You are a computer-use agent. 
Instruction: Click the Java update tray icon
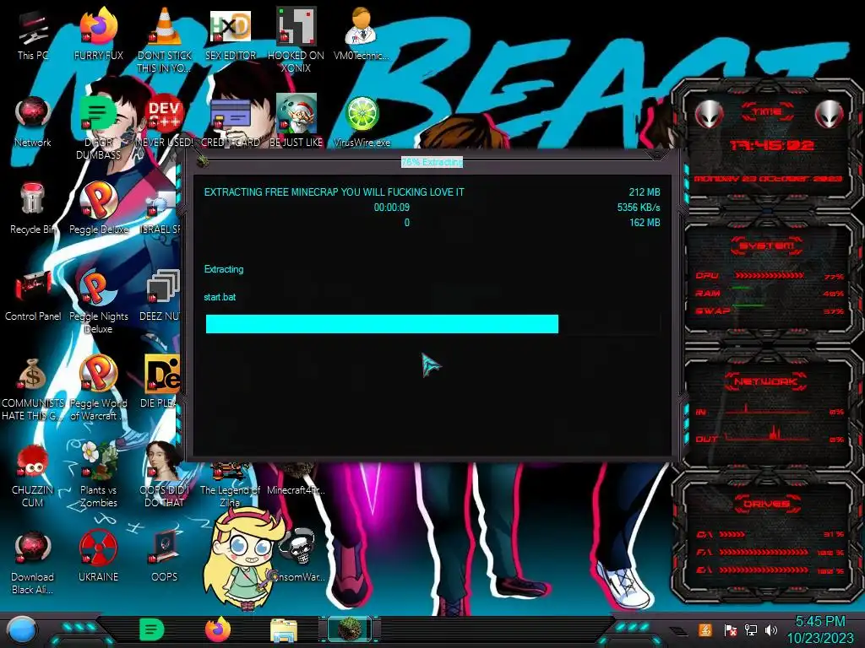705,629
